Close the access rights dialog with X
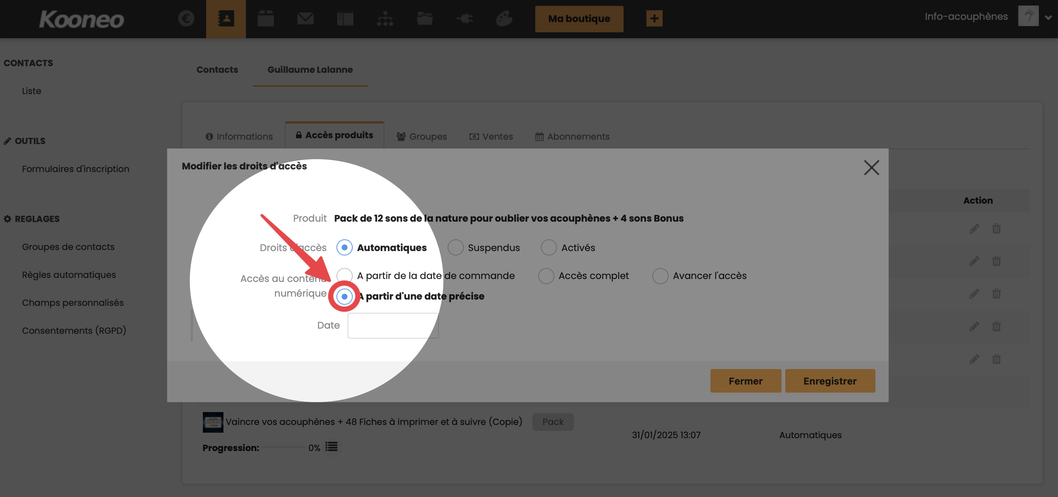The width and height of the screenshot is (1058, 497). [x=871, y=168]
